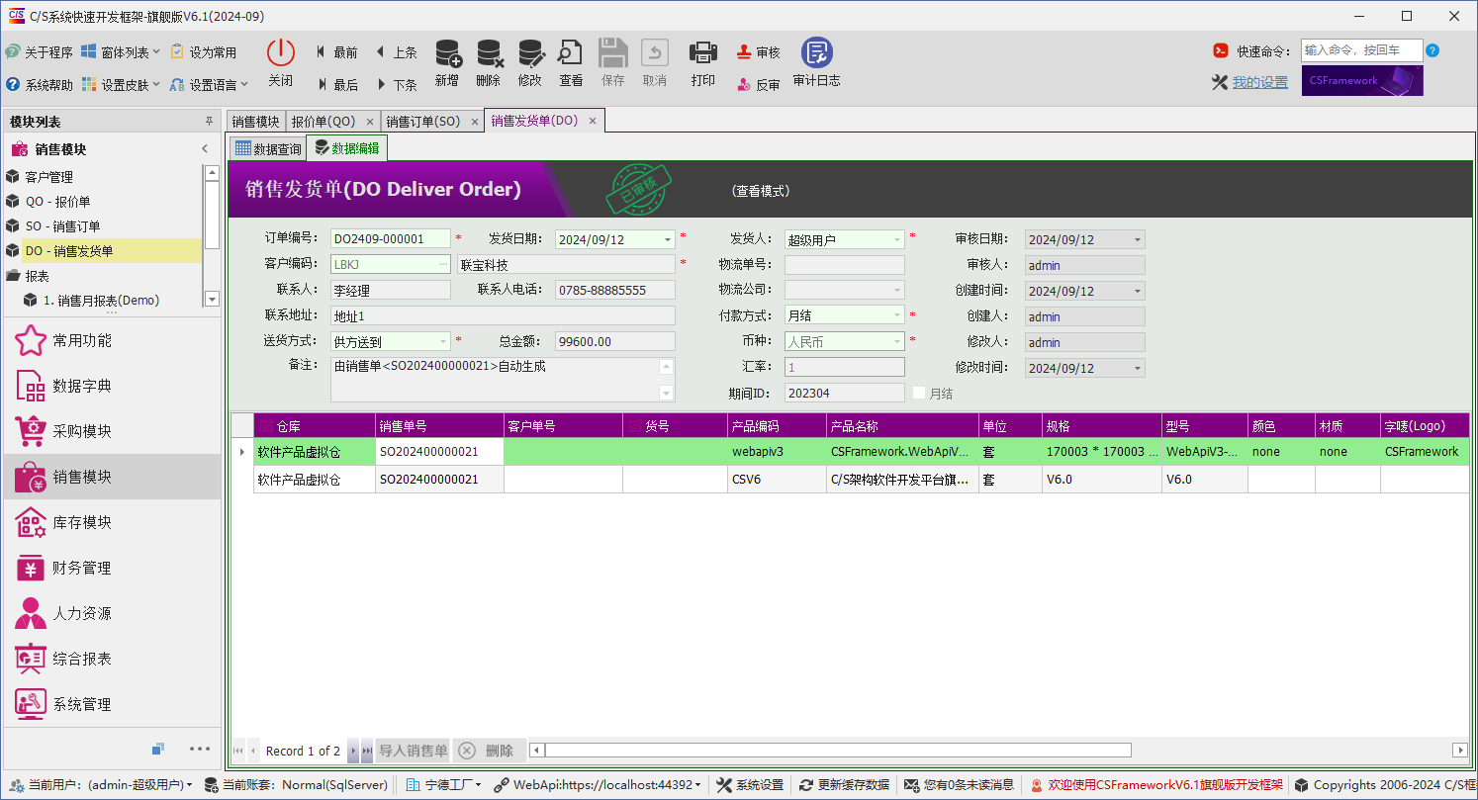Go to 上条 previous record
The image size is (1478, 800).
coord(396,52)
